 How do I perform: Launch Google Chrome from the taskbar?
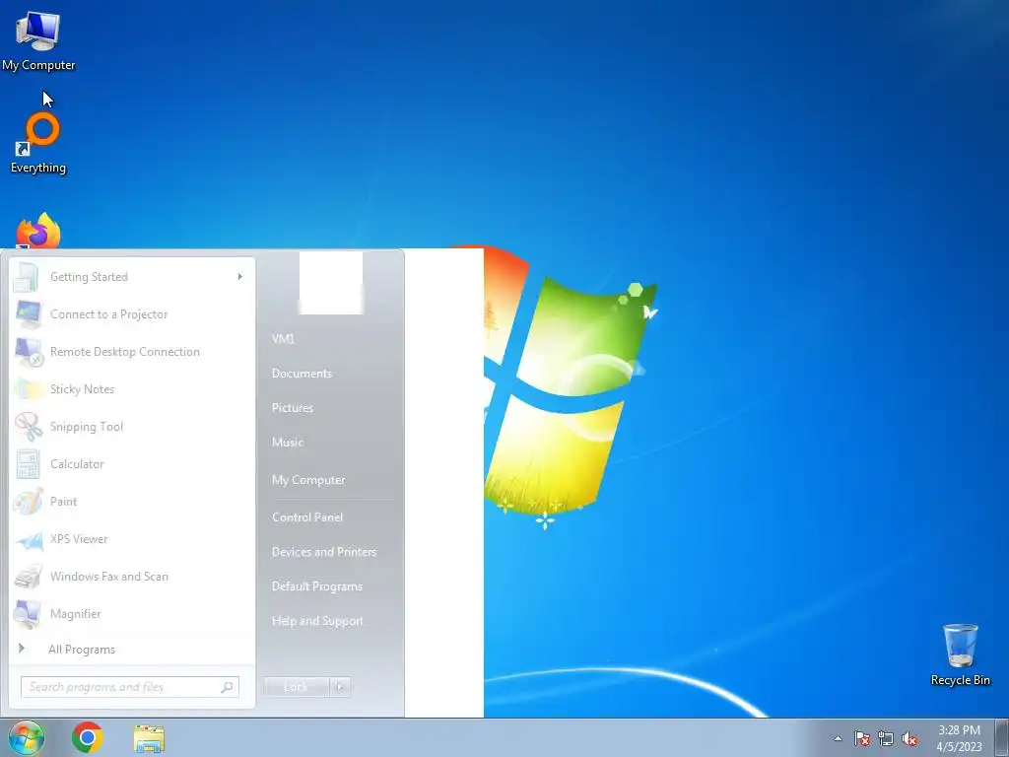coord(88,737)
